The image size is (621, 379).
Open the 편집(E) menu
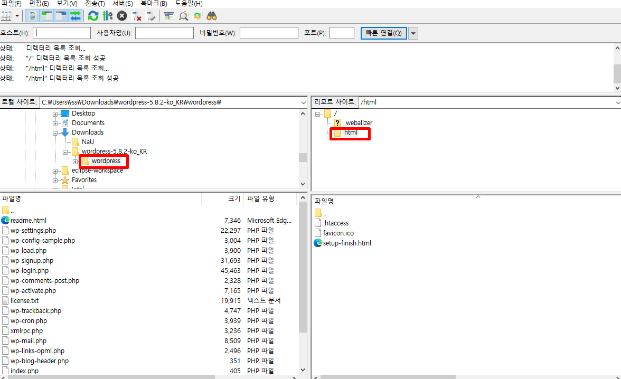click(39, 4)
